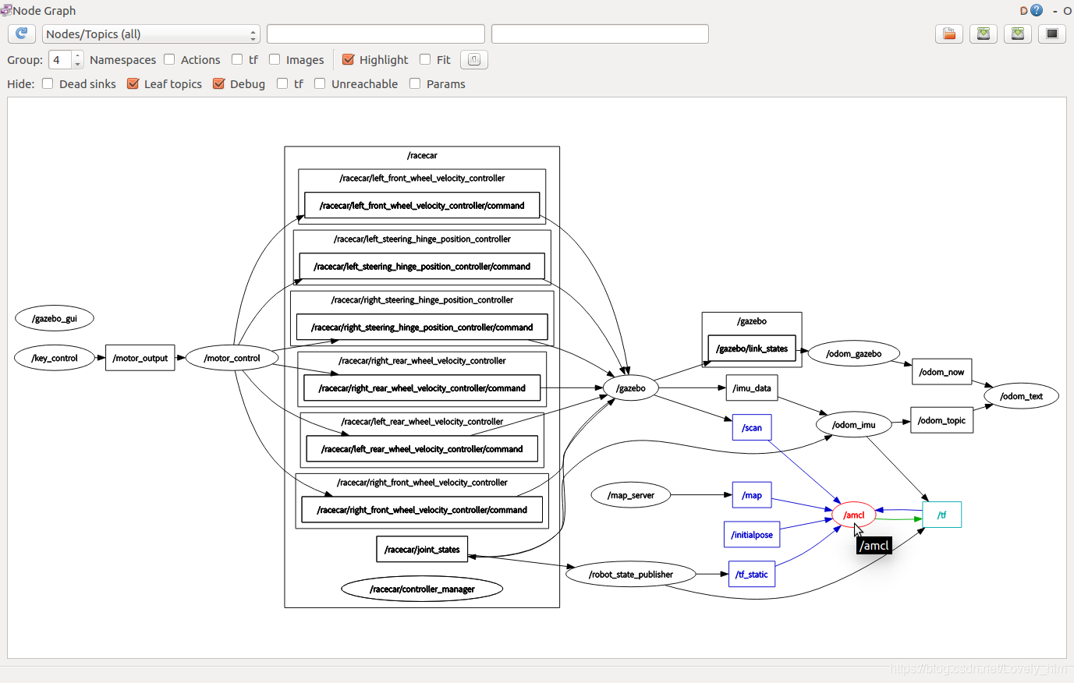Click /racecar/left_rear_wheel_velocity_controller/command box
The width and height of the screenshot is (1074, 683).
click(422, 449)
